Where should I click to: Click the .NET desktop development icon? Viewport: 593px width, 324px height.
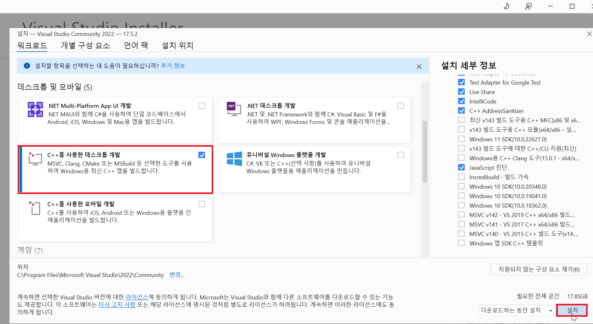point(234,109)
